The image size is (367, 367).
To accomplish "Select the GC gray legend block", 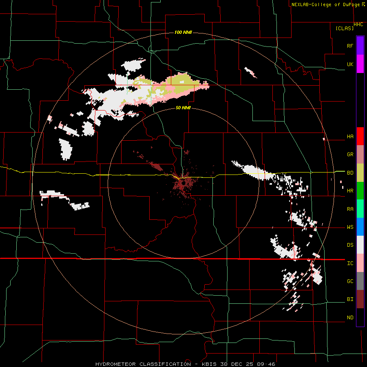I will pos(360,281).
